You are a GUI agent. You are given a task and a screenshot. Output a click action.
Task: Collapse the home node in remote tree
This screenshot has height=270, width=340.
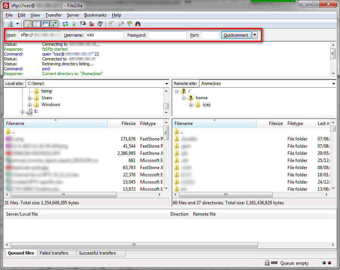[184, 99]
